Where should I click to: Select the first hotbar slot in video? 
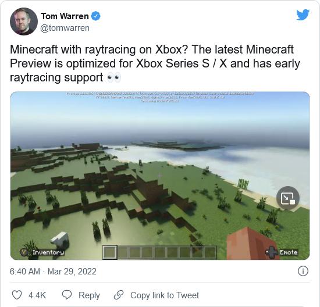pyautogui.click(x=110, y=252)
